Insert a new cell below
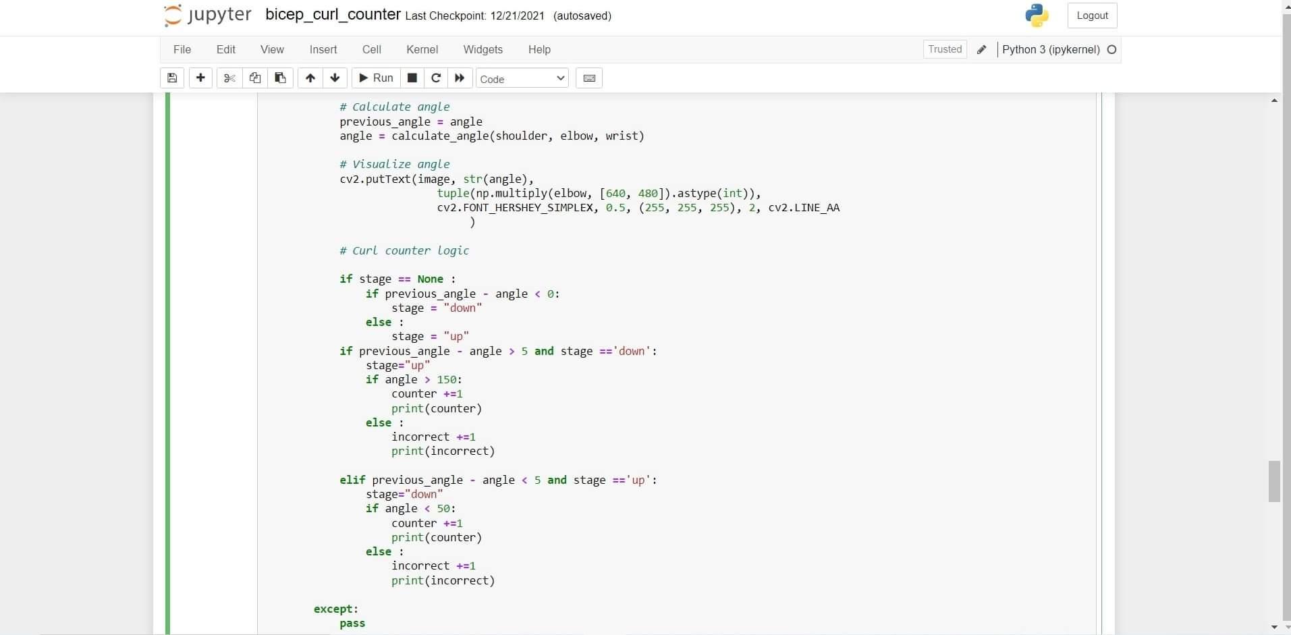This screenshot has height=635, width=1291. point(200,78)
